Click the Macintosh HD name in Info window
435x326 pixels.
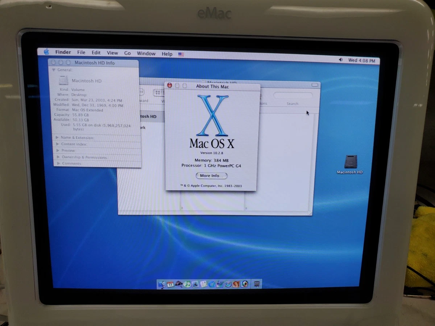87,81
